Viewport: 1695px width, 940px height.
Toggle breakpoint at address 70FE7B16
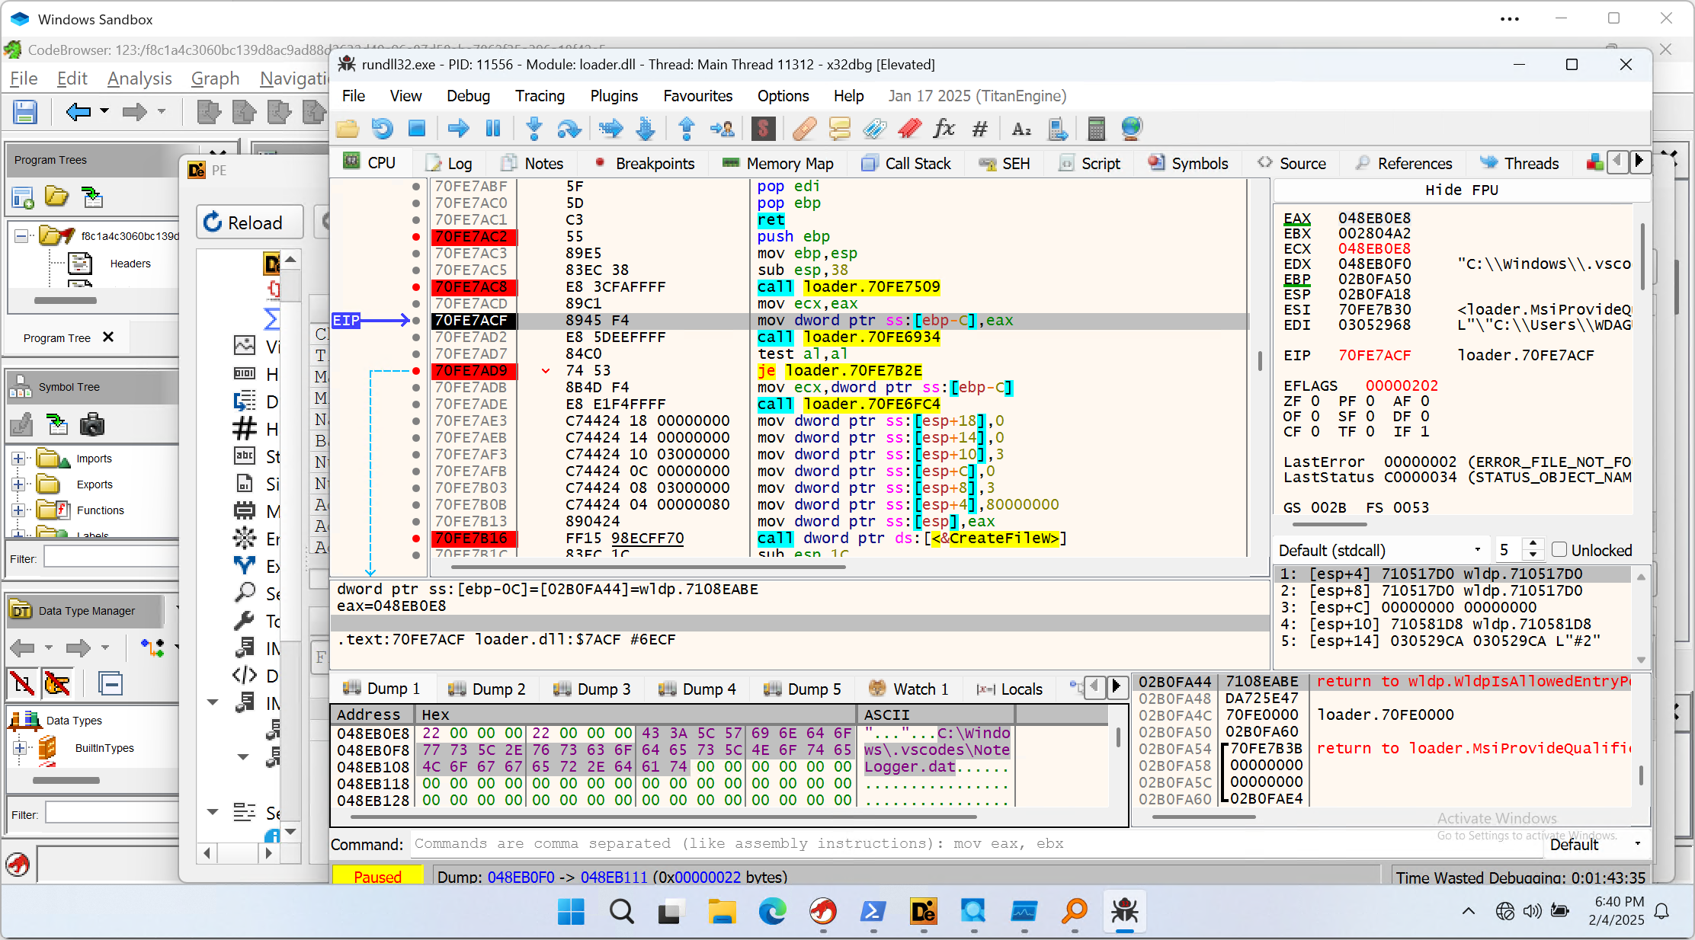pos(416,539)
